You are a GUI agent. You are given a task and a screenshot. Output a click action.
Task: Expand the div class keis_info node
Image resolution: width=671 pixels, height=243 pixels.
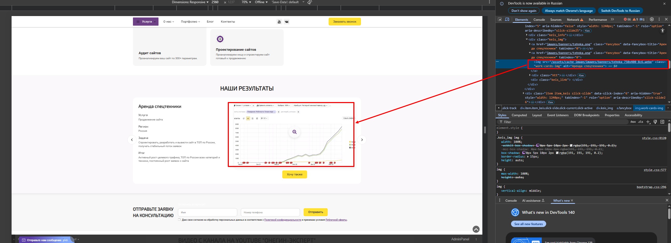click(x=527, y=35)
